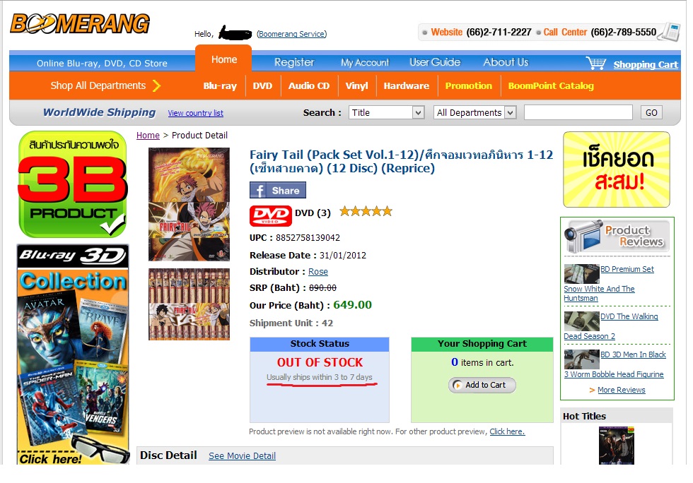Click the Facebook Share button

pyautogui.click(x=277, y=190)
